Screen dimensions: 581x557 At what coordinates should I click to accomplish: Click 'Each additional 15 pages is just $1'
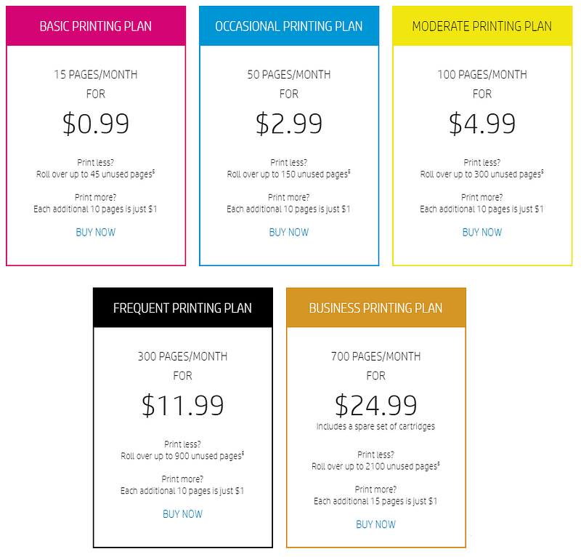[x=375, y=501]
